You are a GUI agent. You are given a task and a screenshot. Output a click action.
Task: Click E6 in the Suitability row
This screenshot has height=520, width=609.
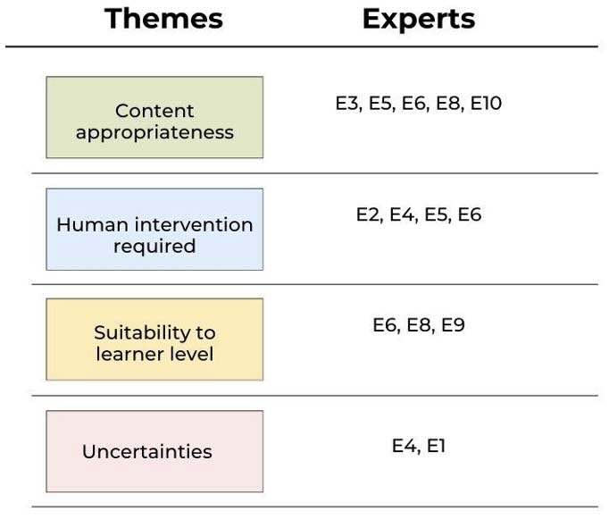tap(385, 325)
